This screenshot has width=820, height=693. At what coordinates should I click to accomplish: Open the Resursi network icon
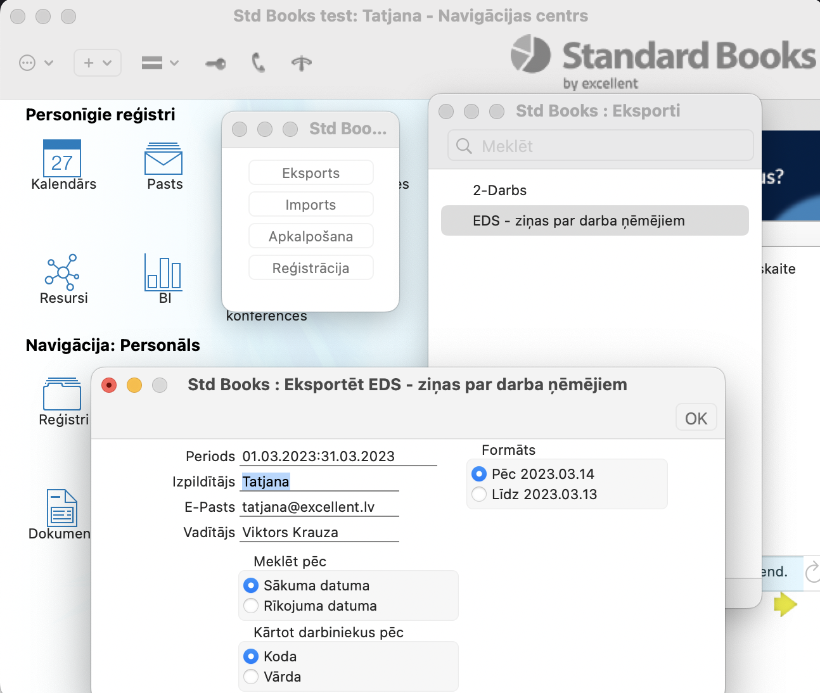(x=62, y=272)
